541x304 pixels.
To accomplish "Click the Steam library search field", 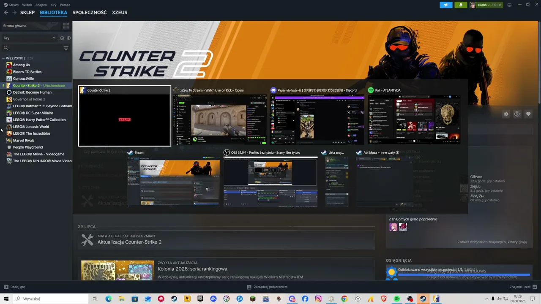I will [32, 48].
